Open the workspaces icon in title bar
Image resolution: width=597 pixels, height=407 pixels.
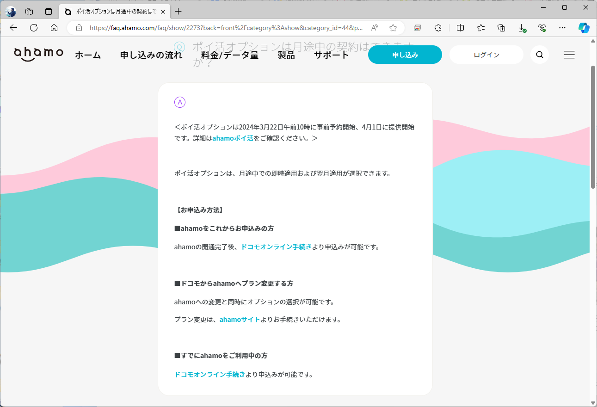pos(29,12)
